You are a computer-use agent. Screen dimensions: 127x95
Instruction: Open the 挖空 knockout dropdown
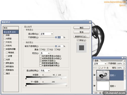45,53
